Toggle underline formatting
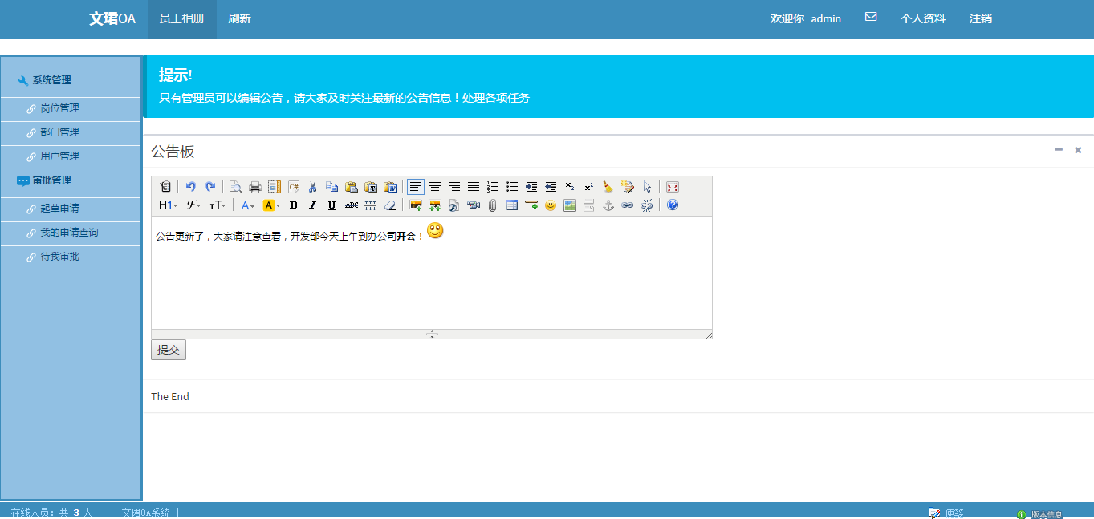Screen dimensions: 1094x519 (x=332, y=205)
